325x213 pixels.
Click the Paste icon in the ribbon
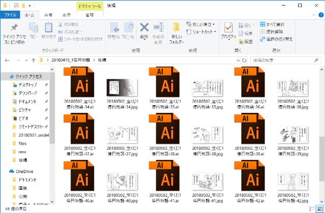(49, 29)
